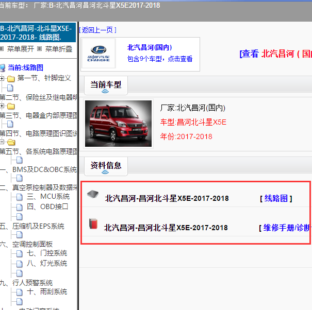Click the 查看 北汽昌河 red heading link
The height and width of the screenshot is (310, 312).
click(x=276, y=54)
